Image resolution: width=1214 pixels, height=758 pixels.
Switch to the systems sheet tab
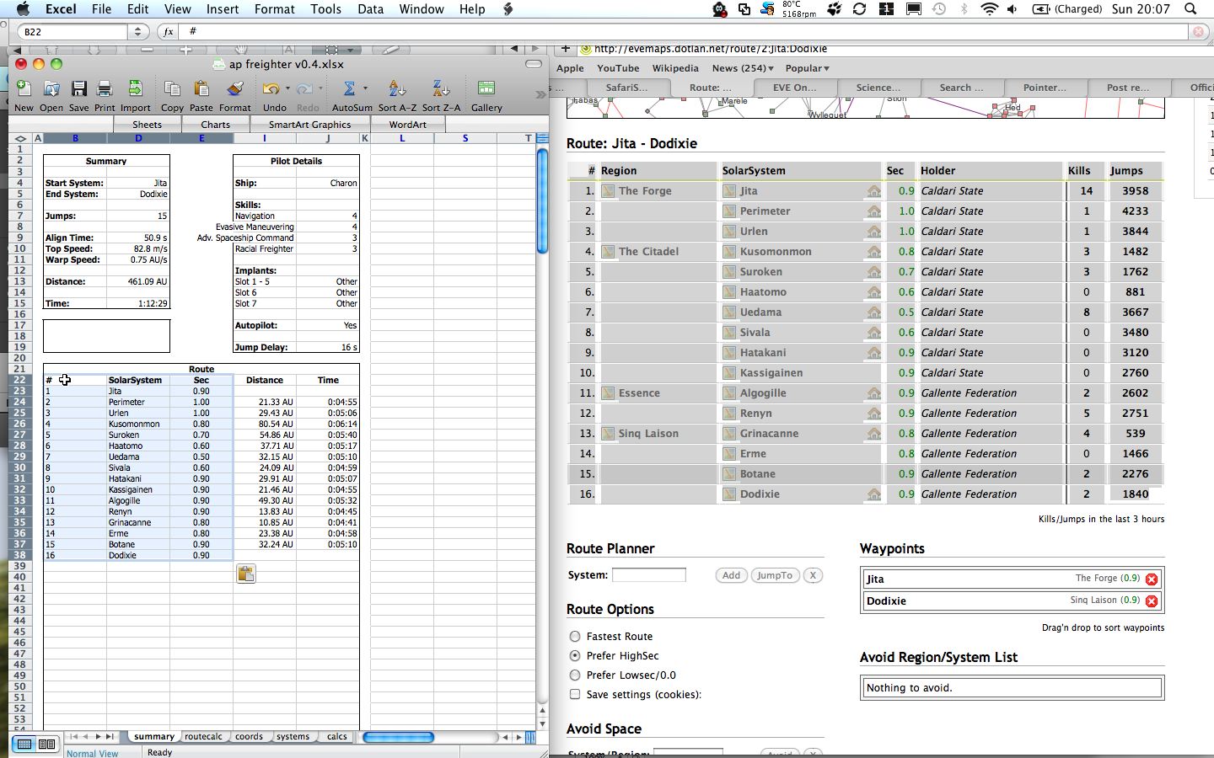tap(293, 737)
